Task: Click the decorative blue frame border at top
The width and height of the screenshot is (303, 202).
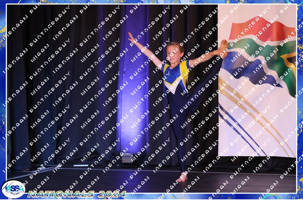Action: click(x=151, y=2)
